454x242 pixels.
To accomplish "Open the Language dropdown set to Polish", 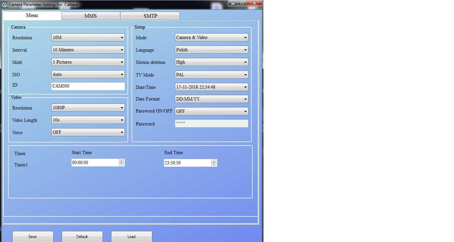I will [212, 50].
